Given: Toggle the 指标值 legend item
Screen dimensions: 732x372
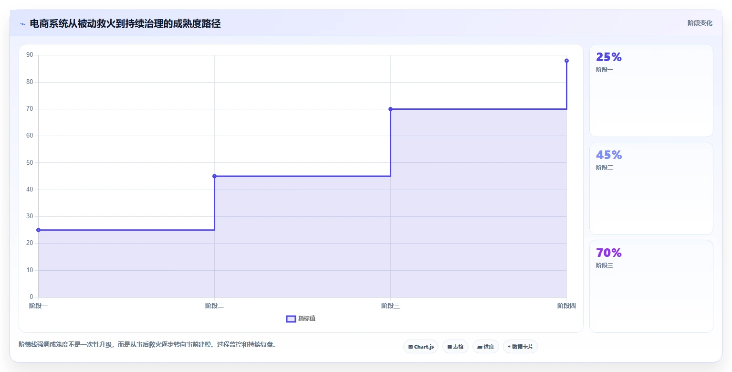Looking at the screenshot, I should coord(301,319).
